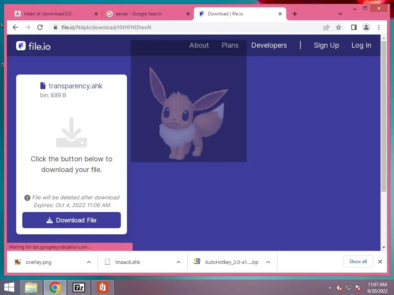Click the browser back arrow

(15, 27)
